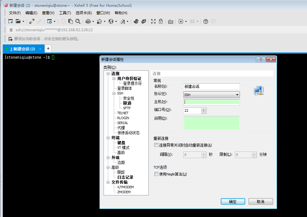
Task: Click the Print icon in toolbar
Action: (88, 21)
